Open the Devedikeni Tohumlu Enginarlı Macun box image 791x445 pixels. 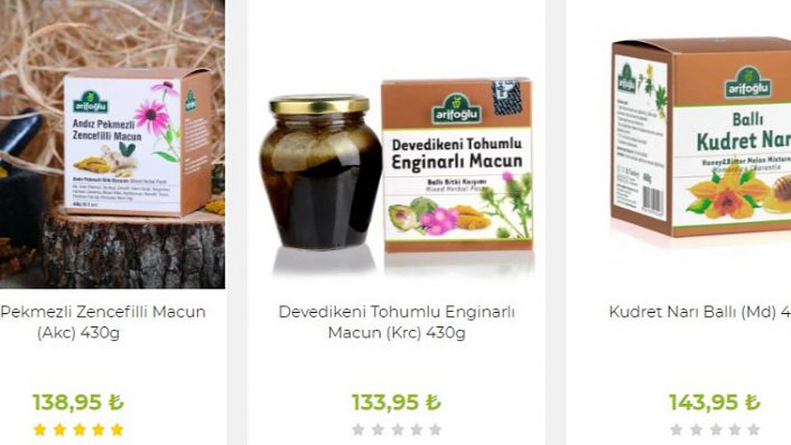click(x=457, y=165)
